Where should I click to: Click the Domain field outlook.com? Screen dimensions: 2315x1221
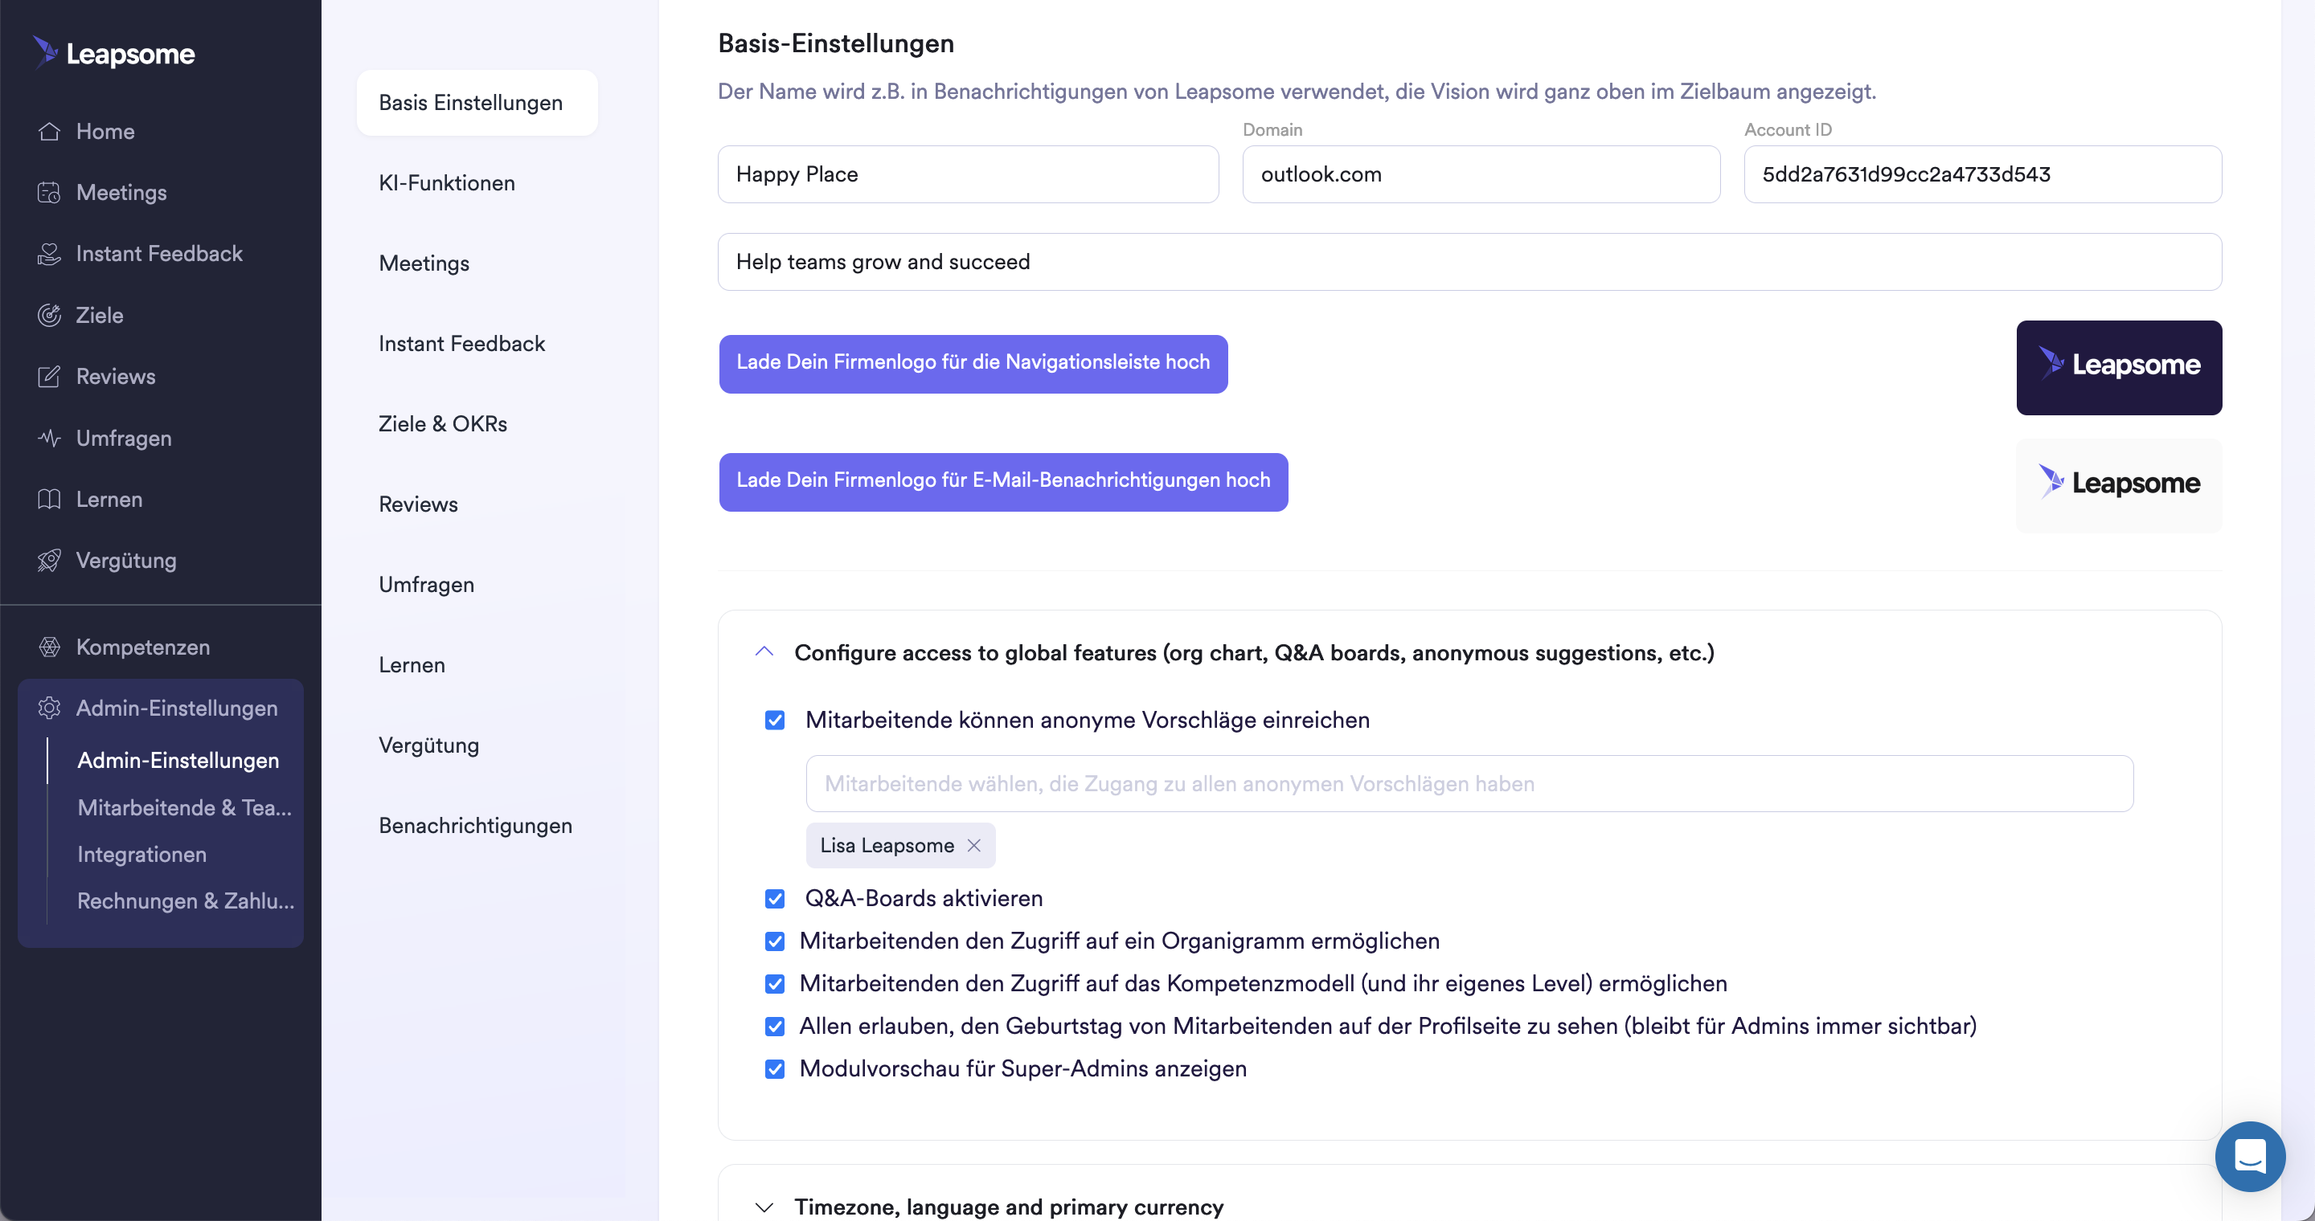pyautogui.click(x=1481, y=174)
